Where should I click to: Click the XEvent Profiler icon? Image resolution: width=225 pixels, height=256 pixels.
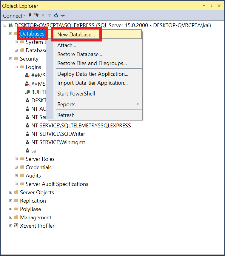point(16,226)
